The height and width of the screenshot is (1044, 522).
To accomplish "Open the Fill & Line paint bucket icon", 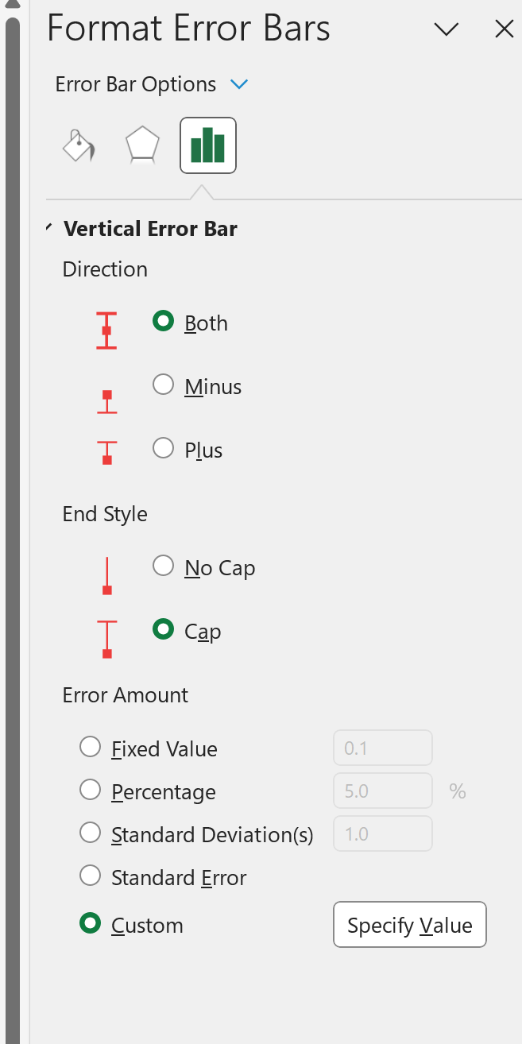I will 77,145.
